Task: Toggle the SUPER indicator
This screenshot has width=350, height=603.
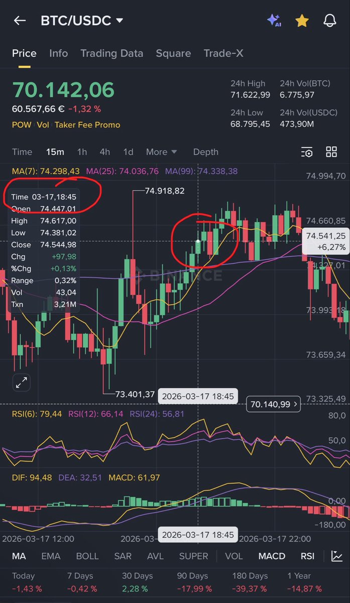Action: [193, 556]
